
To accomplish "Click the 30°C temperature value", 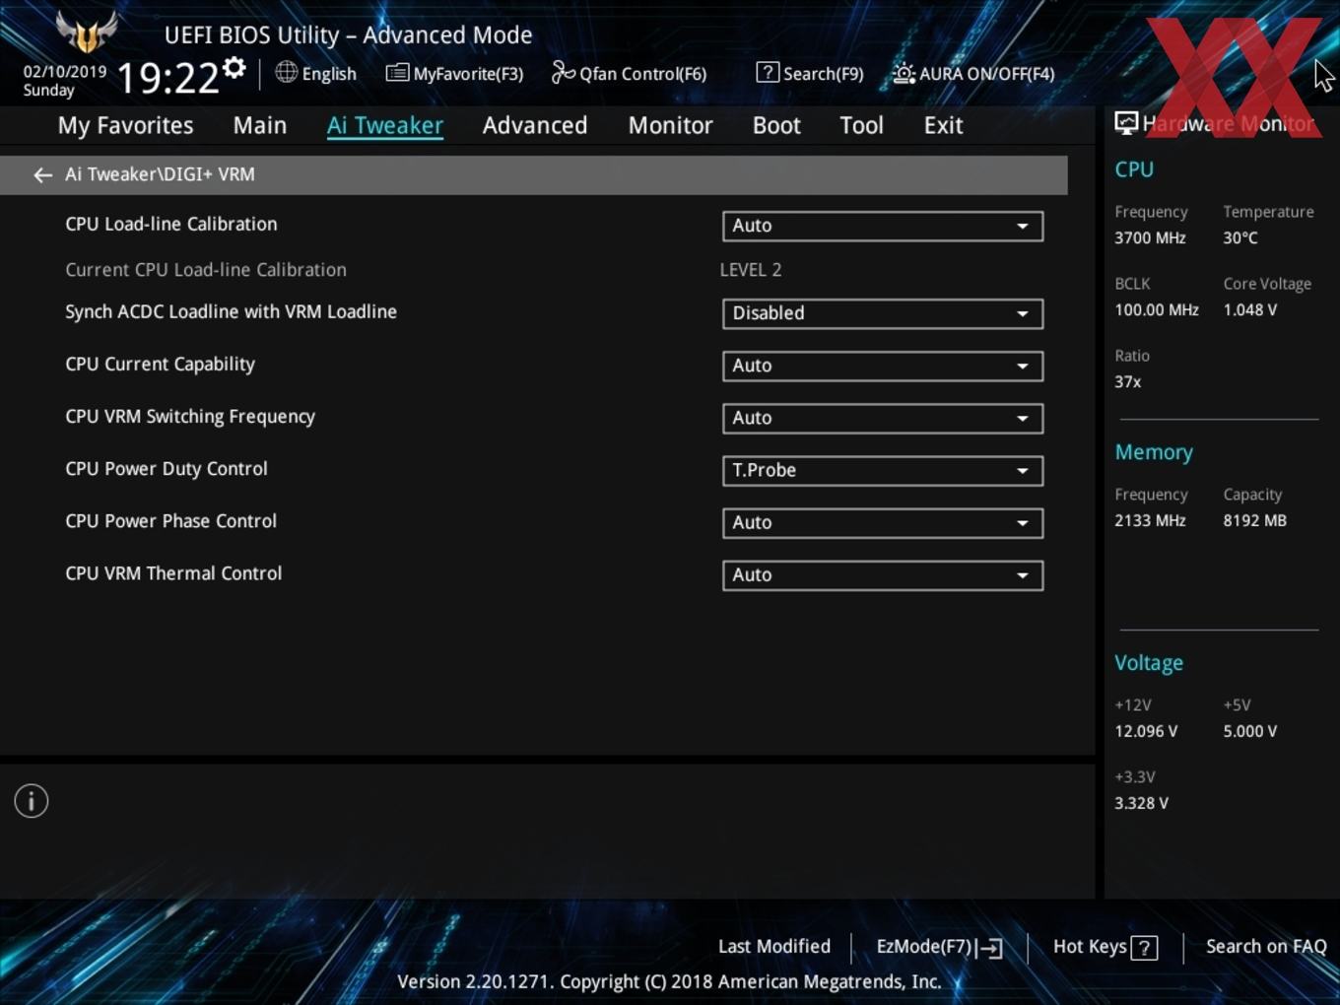I will pyautogui.click(x=1240, y=237).
